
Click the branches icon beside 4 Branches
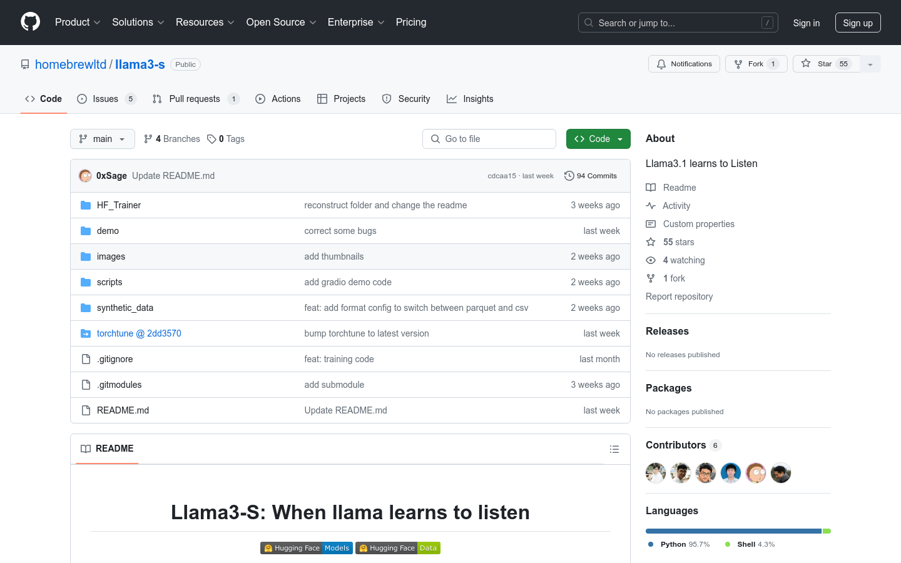[148, 139]
